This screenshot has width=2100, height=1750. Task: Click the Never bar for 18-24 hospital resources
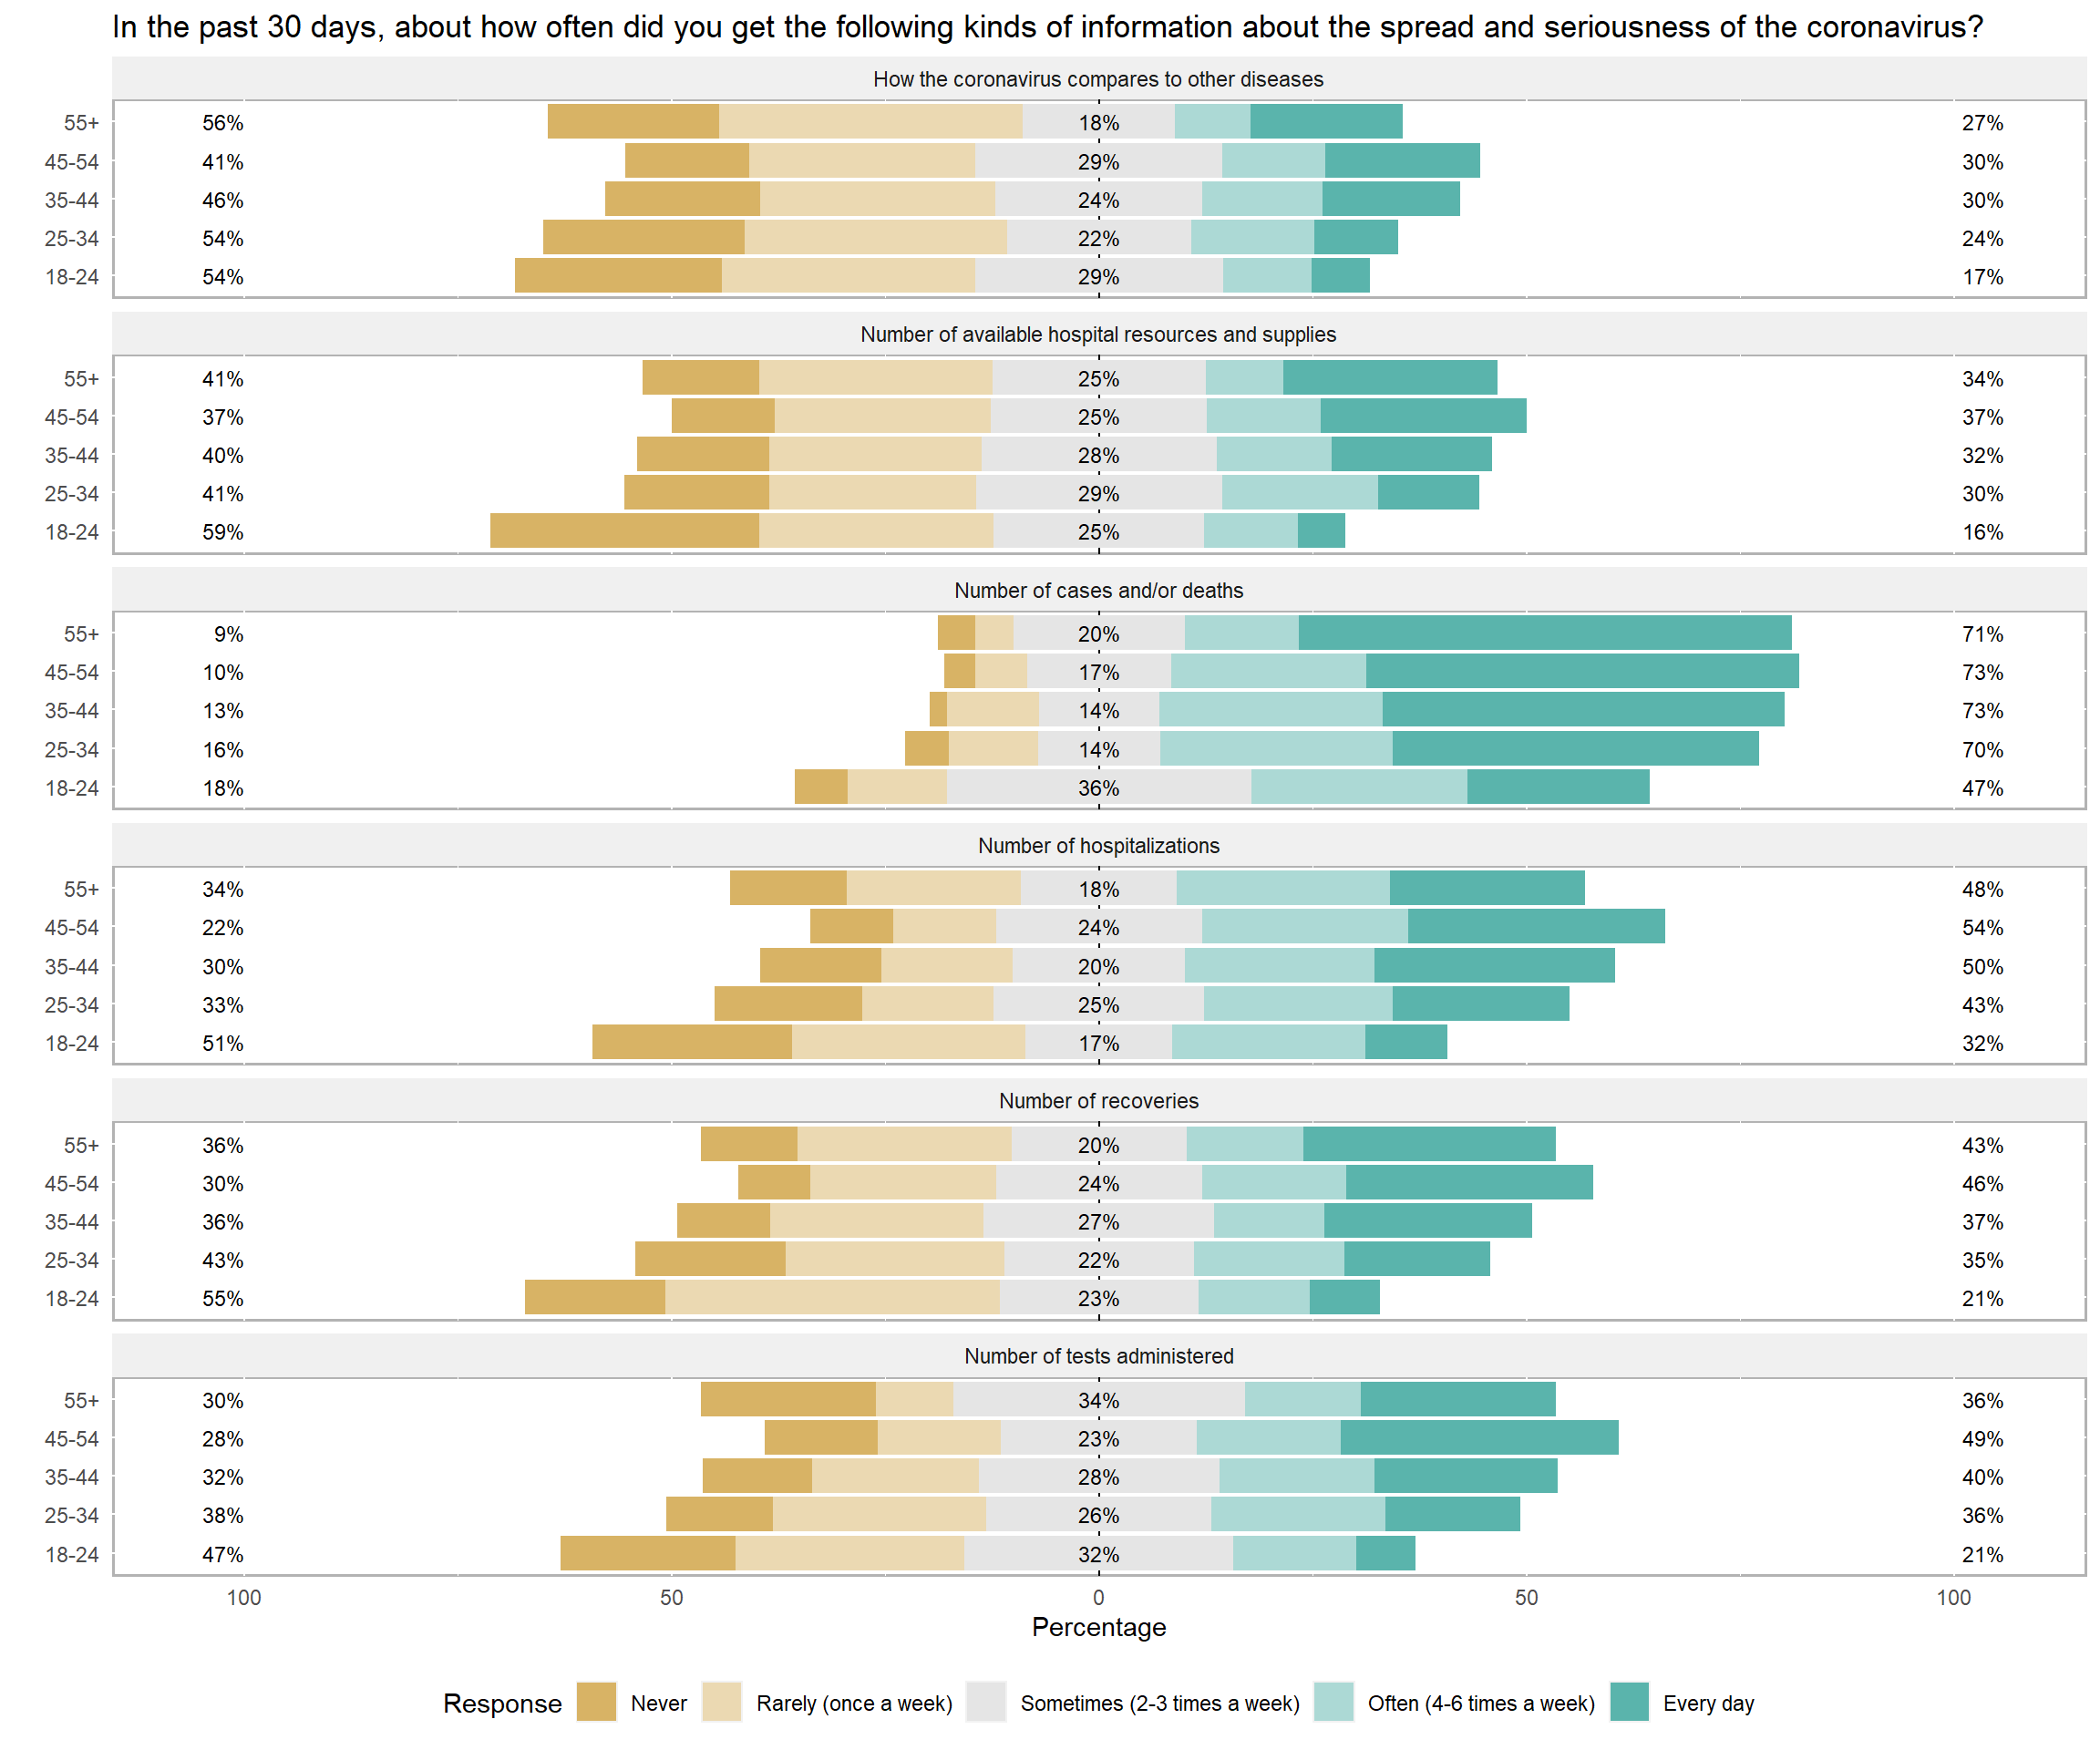click(624, 531)
